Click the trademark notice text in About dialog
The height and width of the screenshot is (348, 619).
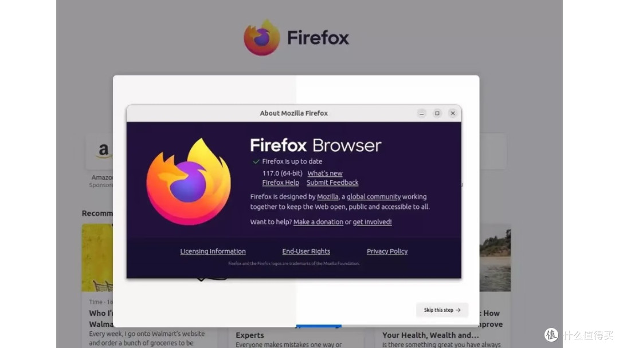[x=293, y=264]
